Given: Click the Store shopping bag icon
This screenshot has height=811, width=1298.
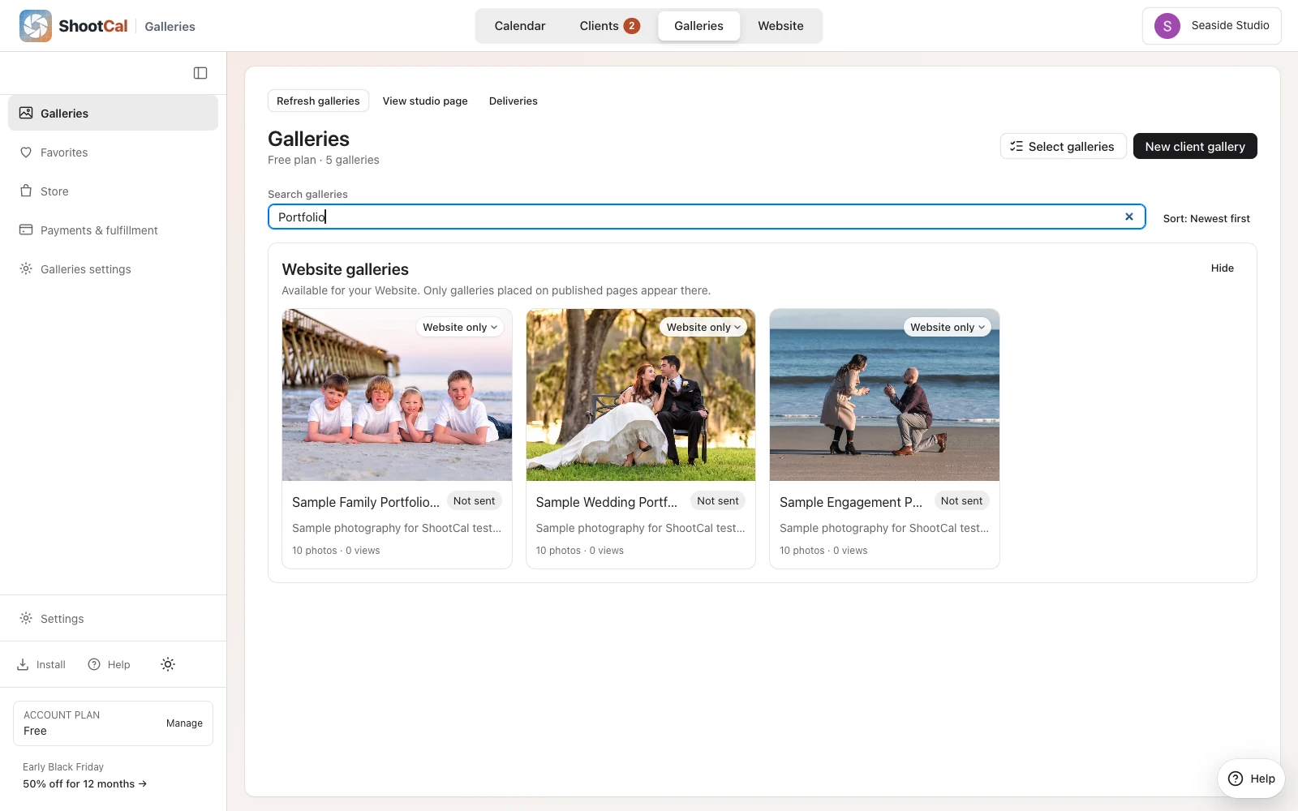Looking at the screenshot, I should pos(26,191).
